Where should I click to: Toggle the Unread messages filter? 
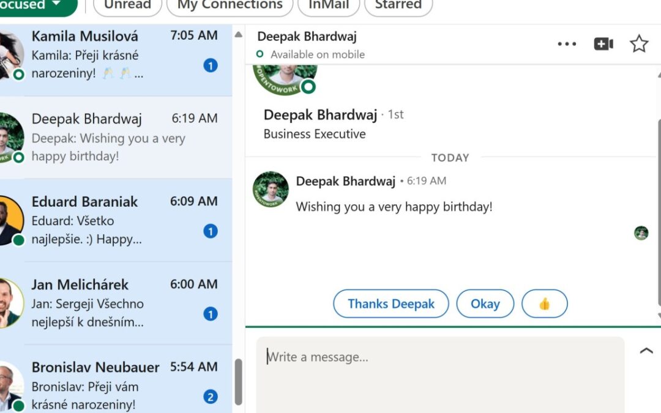(x=127, y=4)
